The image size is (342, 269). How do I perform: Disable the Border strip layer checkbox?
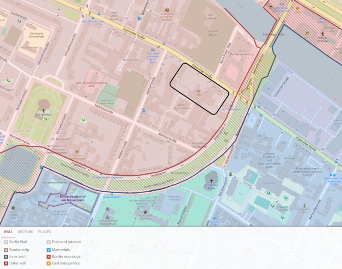point(6,249)
